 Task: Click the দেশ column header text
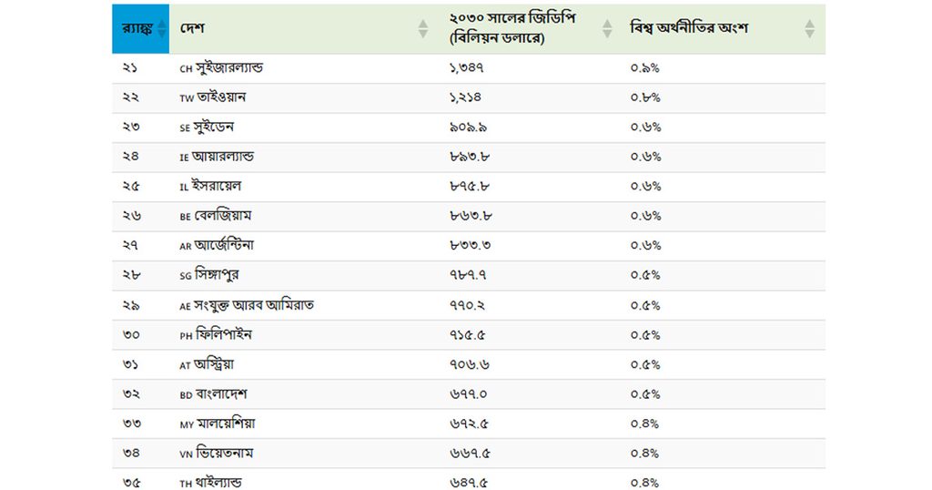tap(192, 28)
